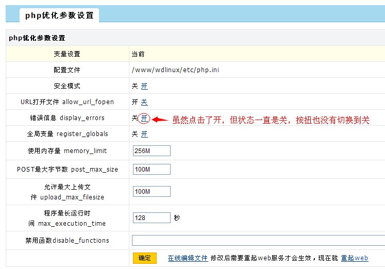The height and width of the screenshot is (269, 385).
Task: Click the /www/wdlinux/etc/php.ini config path
Action: [175, 70]
